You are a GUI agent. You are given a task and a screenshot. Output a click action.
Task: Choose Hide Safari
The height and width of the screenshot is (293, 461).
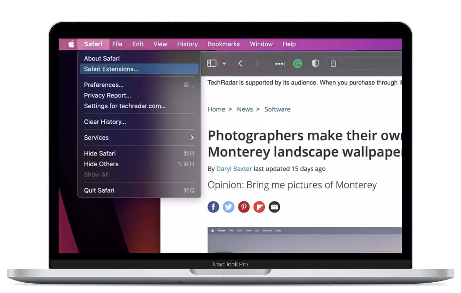point(139,153)
